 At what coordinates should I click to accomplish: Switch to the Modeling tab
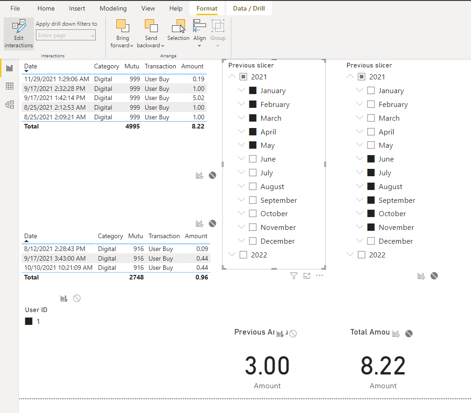coord(113,8)
